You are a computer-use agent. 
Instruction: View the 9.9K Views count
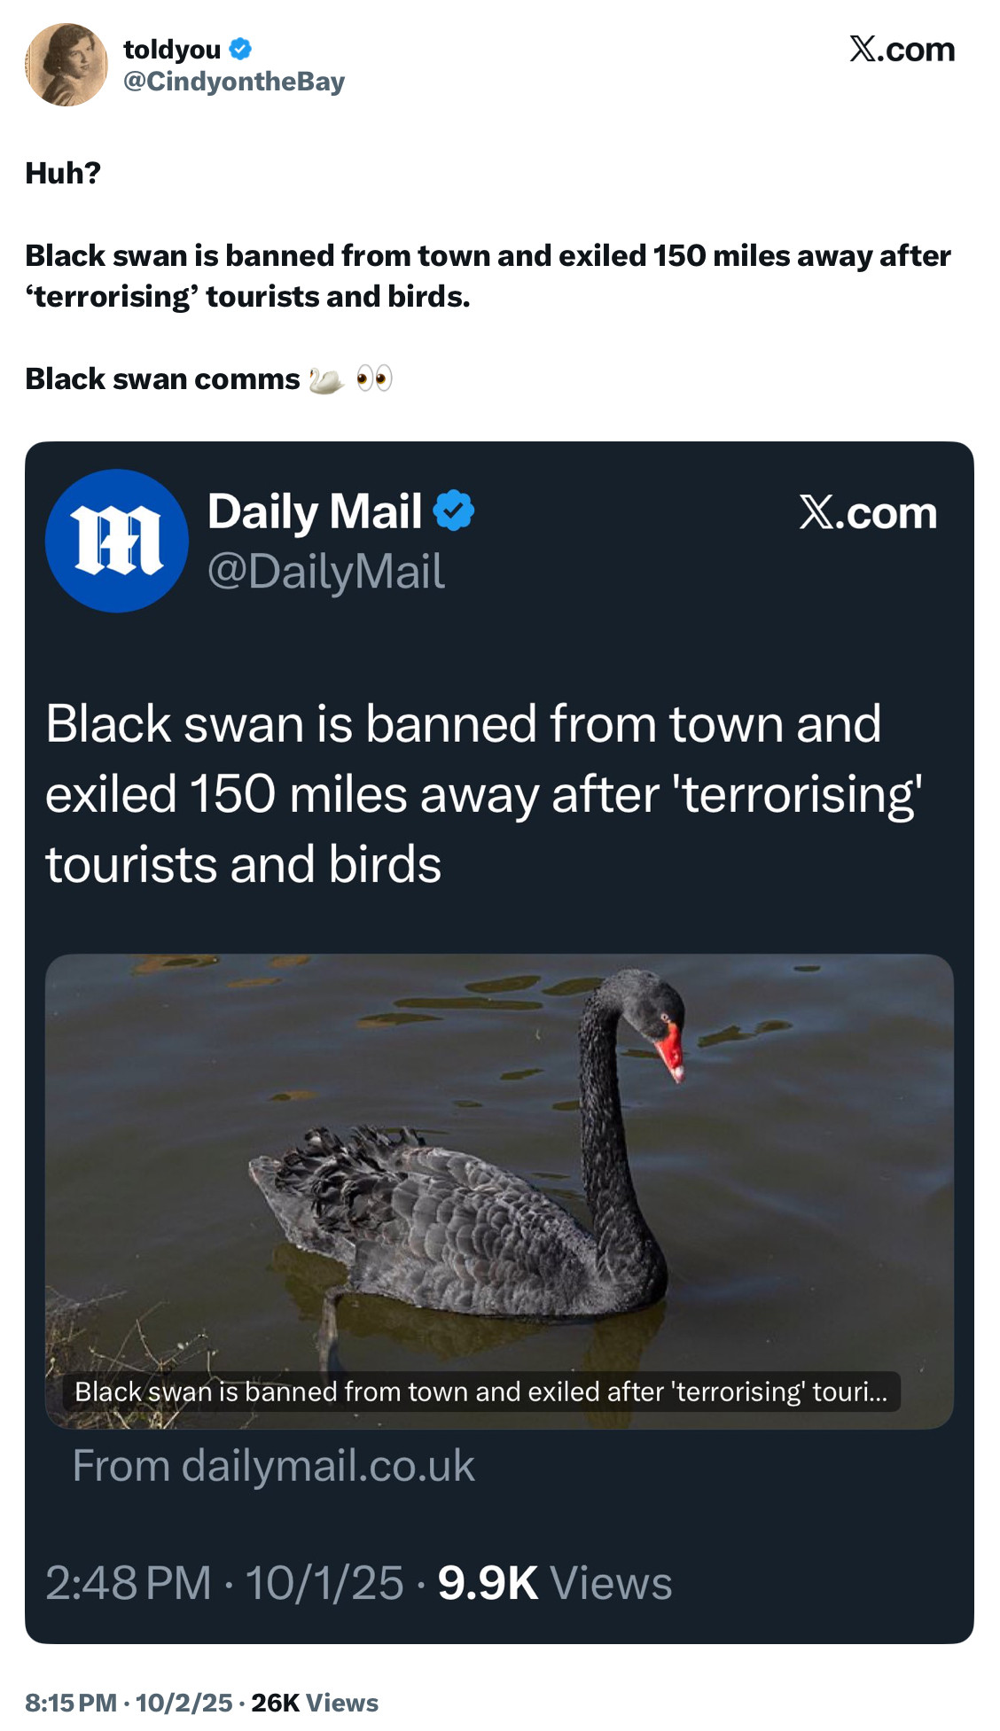[555, 1583]
